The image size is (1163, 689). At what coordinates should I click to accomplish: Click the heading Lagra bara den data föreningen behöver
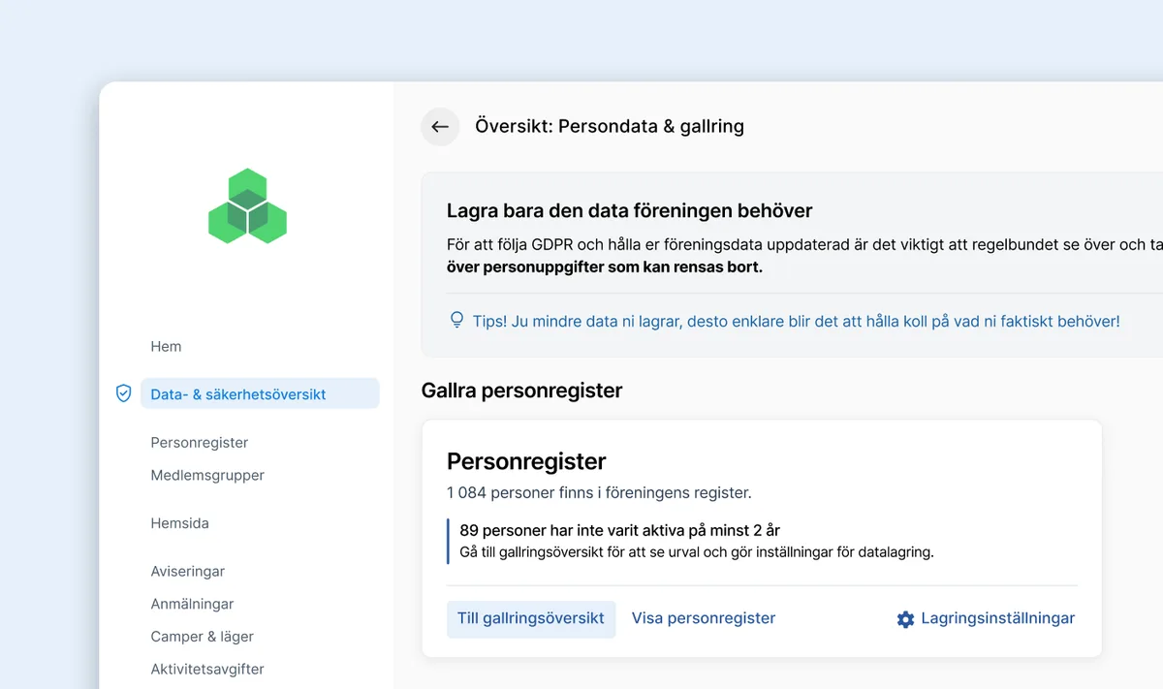[629, 210]
